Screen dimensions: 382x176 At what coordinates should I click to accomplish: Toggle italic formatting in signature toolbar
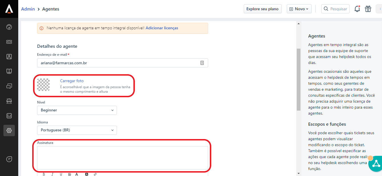click(52, 174)
